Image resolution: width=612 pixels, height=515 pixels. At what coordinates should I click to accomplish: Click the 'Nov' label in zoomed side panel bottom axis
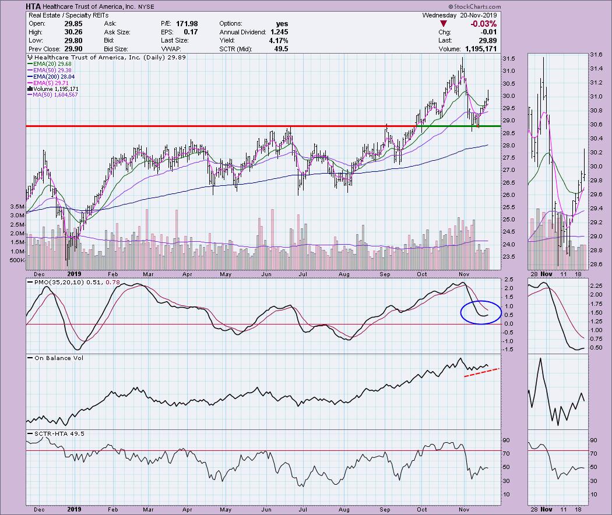(547, 510)
